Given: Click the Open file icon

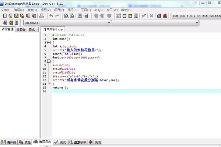Looking at the screenshot, I should coord(10,15).
